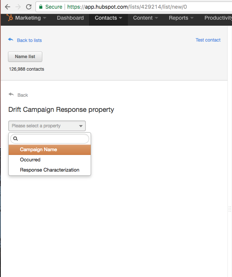
Task: Click the green secure padlock icon
Action: tap(41, 7)
